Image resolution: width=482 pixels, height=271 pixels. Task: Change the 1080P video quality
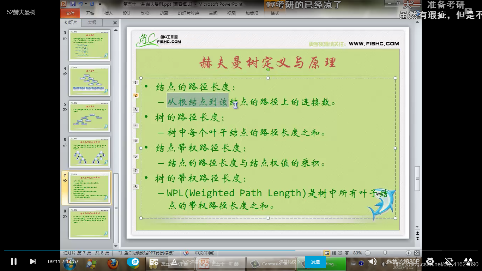411,261
